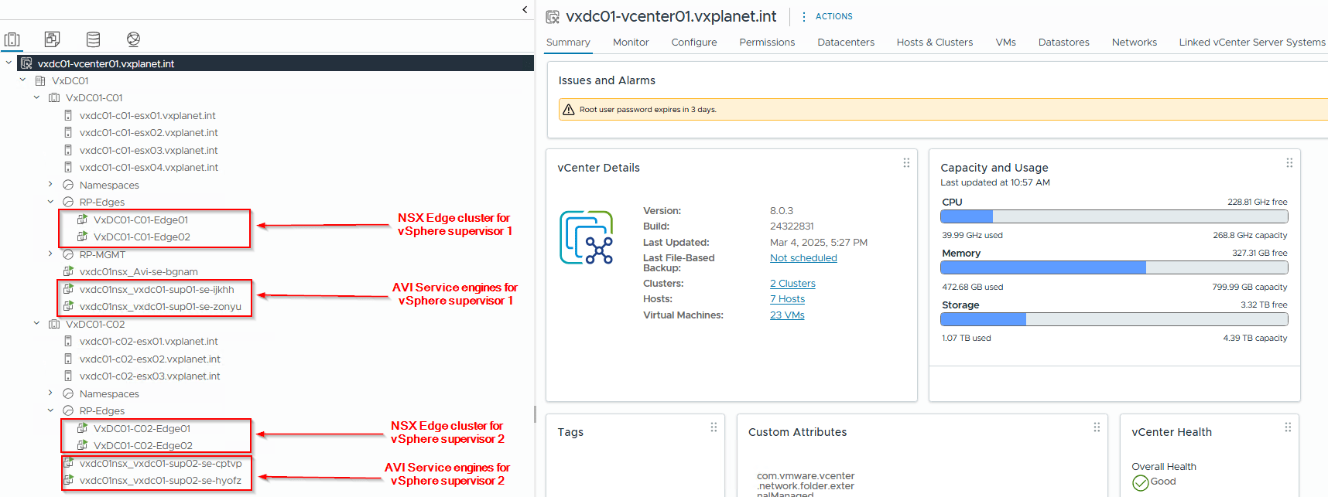1328x497 pixels.
Task: Open the 2 Clusters link
Action: (x=792, y=284)
